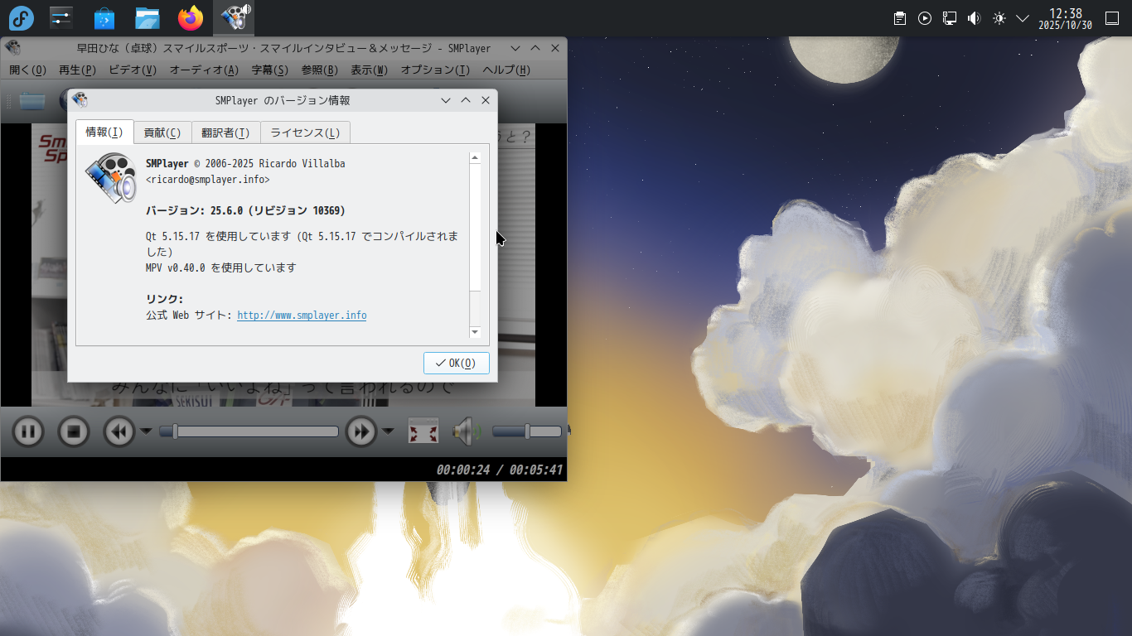Maximize the SMPlayer main window

point(535,48)
